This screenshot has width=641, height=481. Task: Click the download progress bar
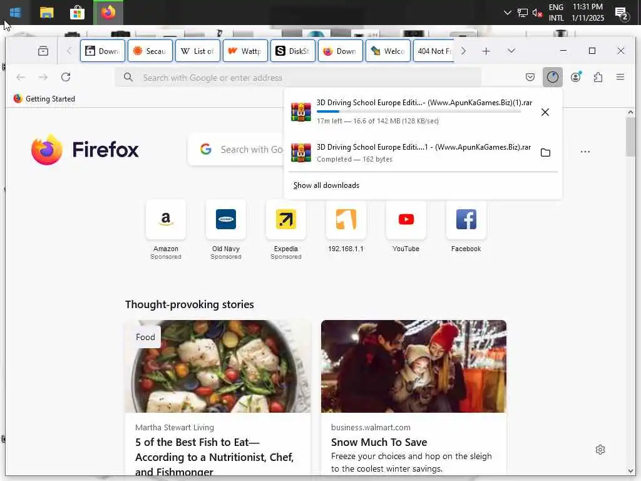pos(419,111)
